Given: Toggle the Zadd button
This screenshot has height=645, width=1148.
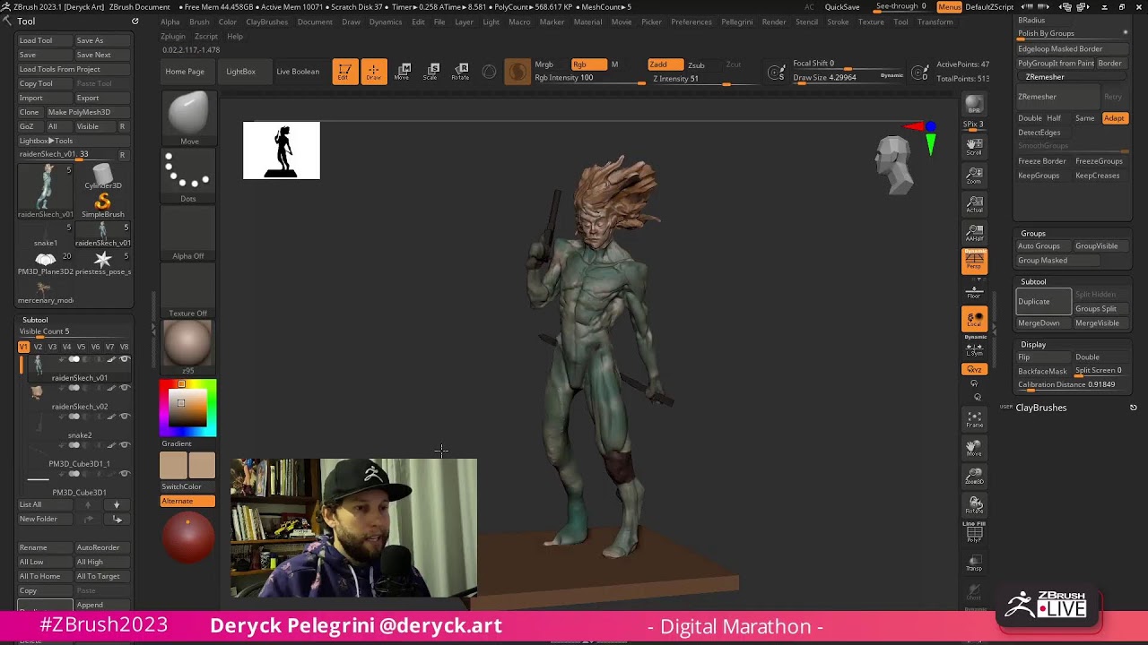Looking at the screenshot, I should point(665,64).
